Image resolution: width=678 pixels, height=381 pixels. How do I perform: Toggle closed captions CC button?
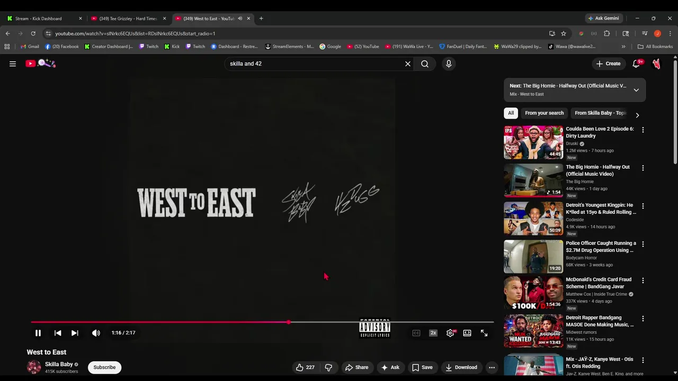click(416, 333)
